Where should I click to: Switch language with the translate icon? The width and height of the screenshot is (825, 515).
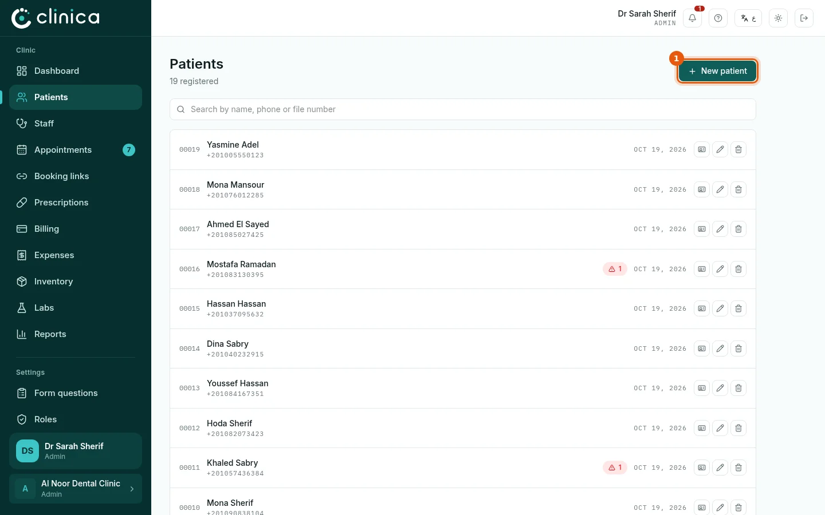point(748,18)
